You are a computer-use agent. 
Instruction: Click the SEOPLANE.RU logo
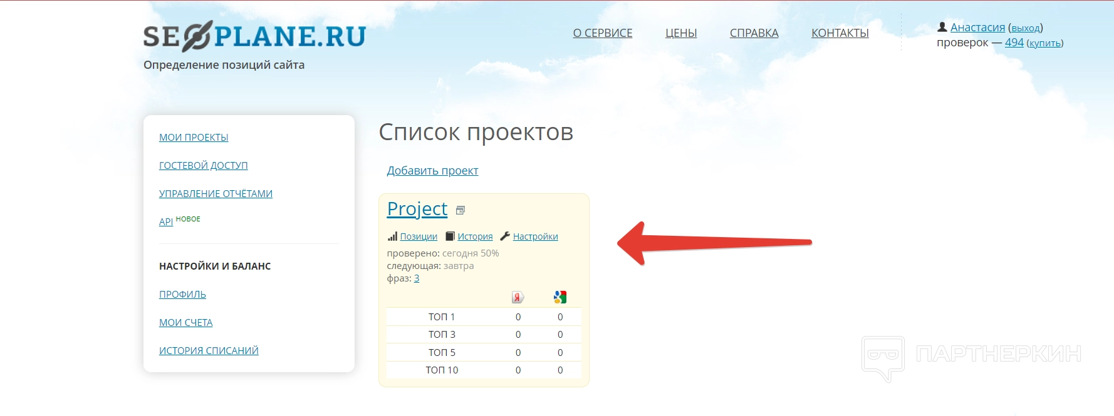(254, 36)
